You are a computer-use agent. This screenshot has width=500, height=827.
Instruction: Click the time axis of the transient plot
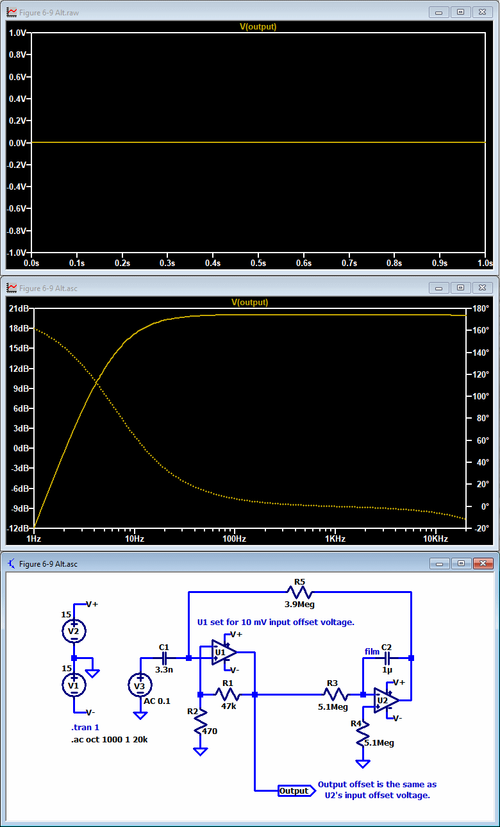[258, 263]
